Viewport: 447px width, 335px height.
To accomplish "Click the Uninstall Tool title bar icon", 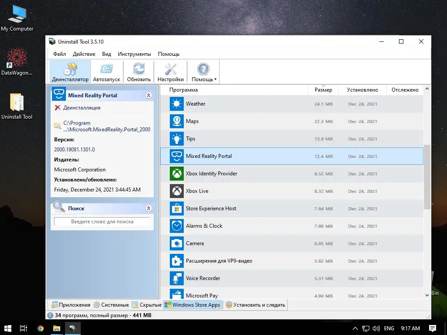I will point(52,41).
